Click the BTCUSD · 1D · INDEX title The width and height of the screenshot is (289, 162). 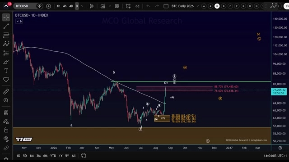pos(32,15)
